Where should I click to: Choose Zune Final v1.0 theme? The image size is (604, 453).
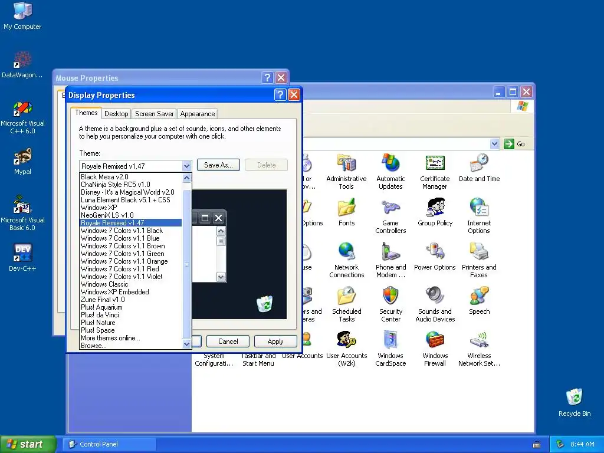130,300
